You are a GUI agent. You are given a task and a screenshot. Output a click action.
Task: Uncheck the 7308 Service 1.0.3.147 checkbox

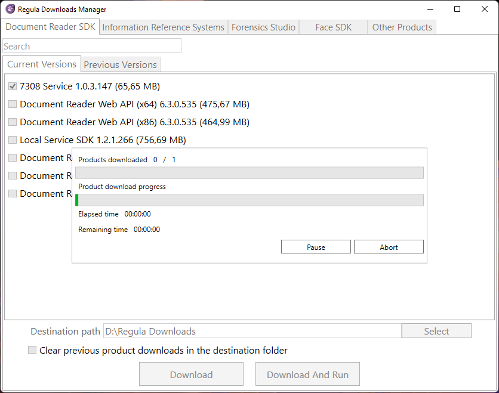pyautogui.click(x=13, y=86)
